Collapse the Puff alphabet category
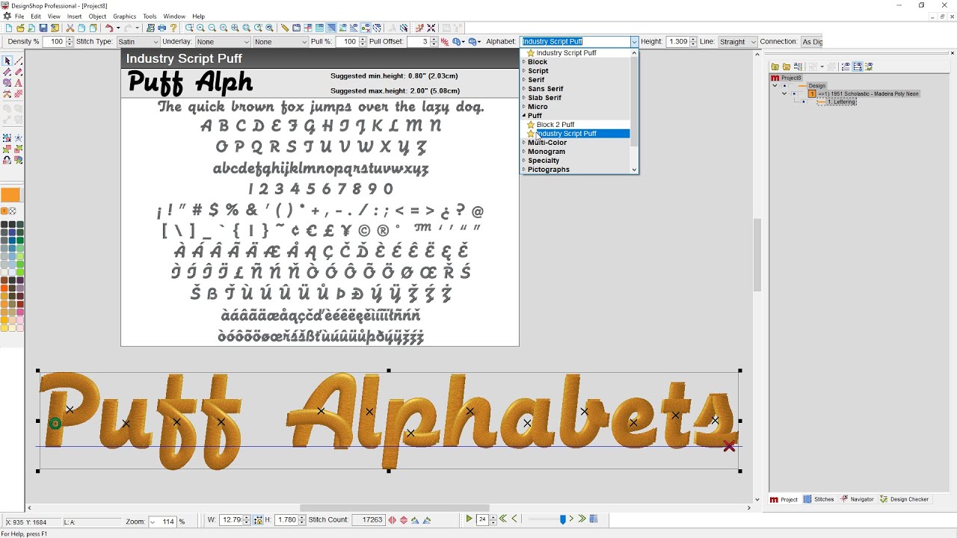Image resolution: width=957 pixels, height=538 pixels. tap(524, 116)
